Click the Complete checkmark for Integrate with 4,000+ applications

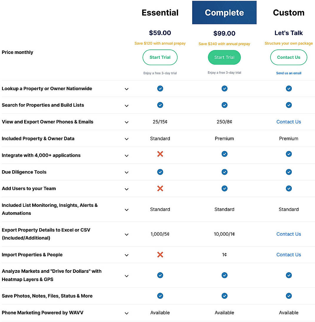(224, 154)
